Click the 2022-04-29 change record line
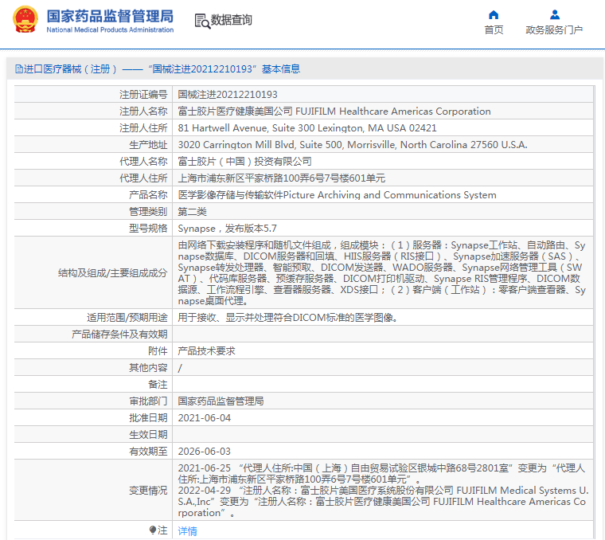The image size is (605, 540). pos(383,502)
